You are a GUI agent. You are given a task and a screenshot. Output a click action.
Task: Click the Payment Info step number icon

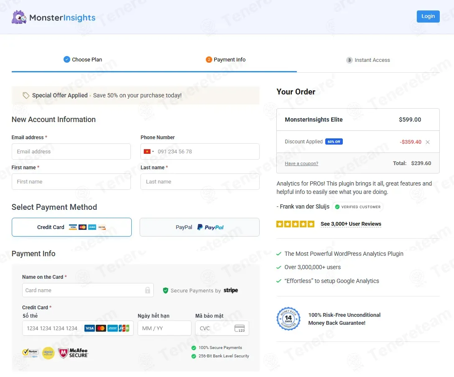(209, 60)
